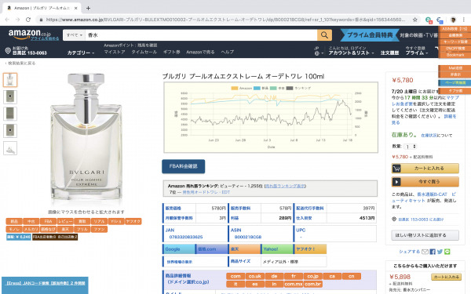
Task: Expand the カテゴリー menu
Action: click(x=81, y=53)
